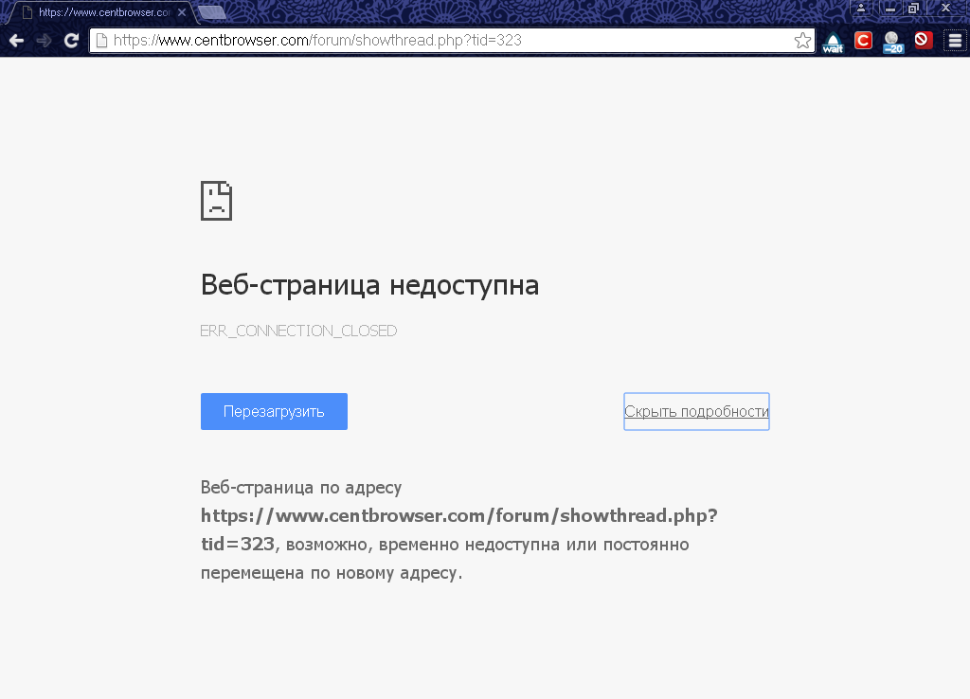The width and height of the screenshot is (970, 699).
Task: Close the centbrowser.com tab
Action: (182, 11)
